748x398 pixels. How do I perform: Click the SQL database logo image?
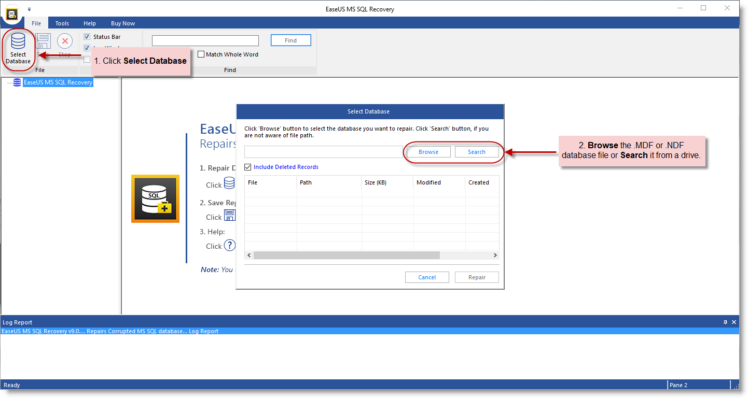click(x=155, y=199)
